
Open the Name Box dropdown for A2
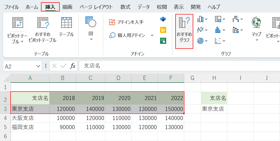click(38, 66)
